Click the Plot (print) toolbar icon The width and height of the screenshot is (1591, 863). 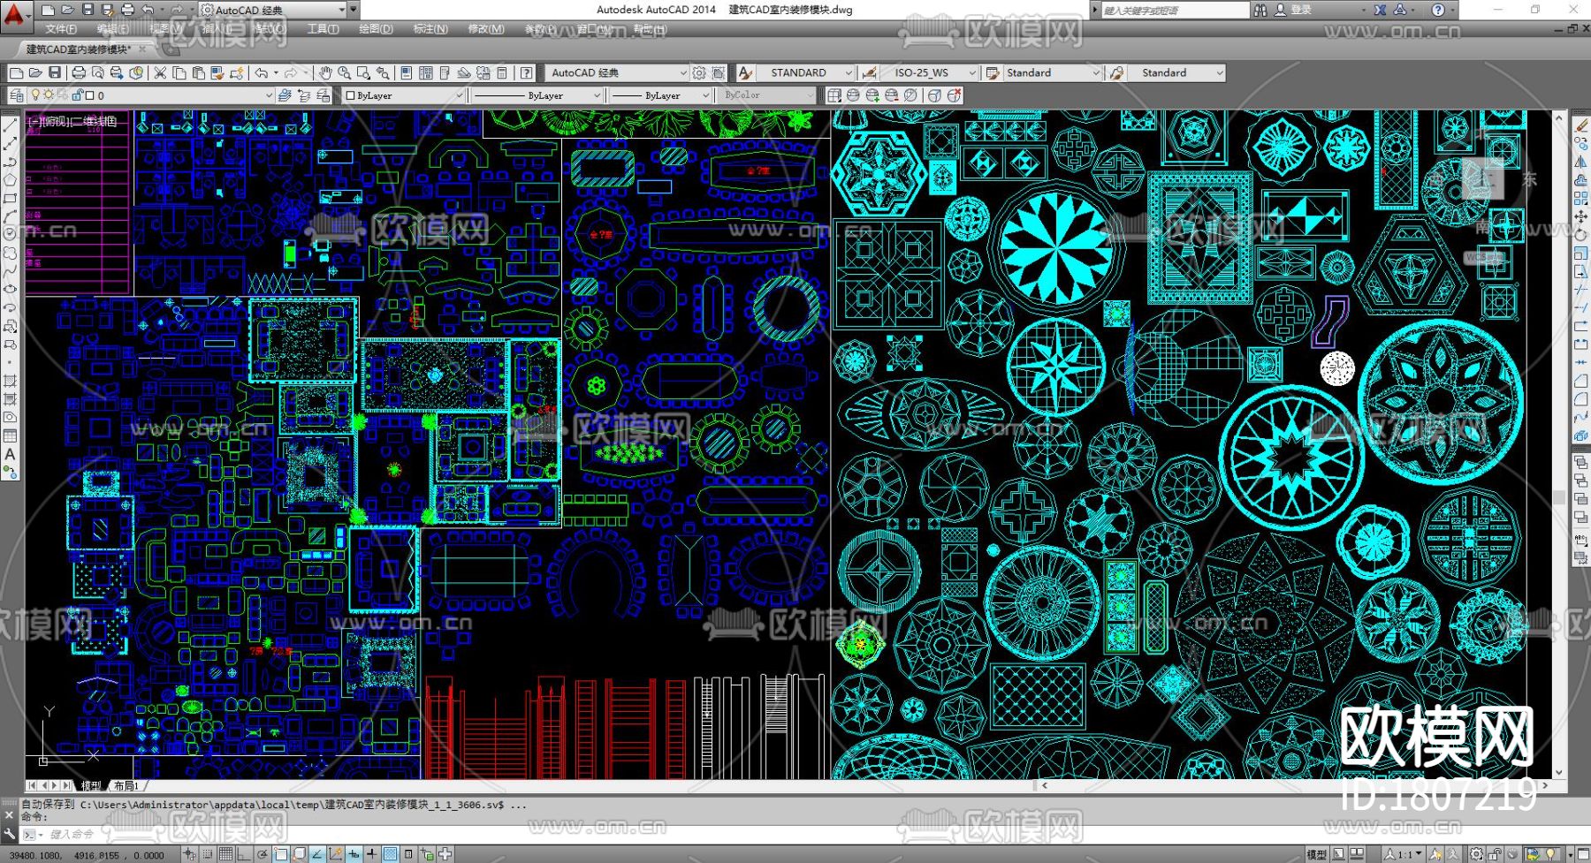point(79,72)
